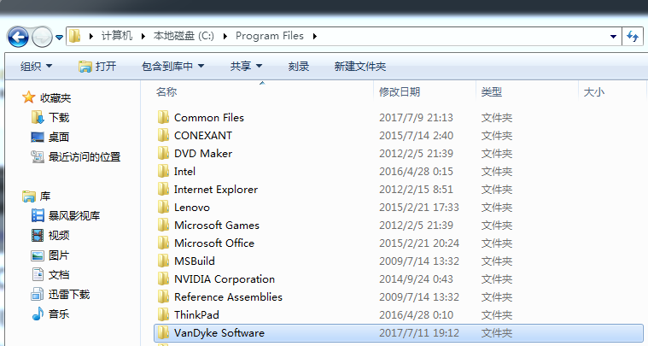Click the 计算机 breadcrumb segment
This screenshot has height=346, width=648.
coord(117,36)
